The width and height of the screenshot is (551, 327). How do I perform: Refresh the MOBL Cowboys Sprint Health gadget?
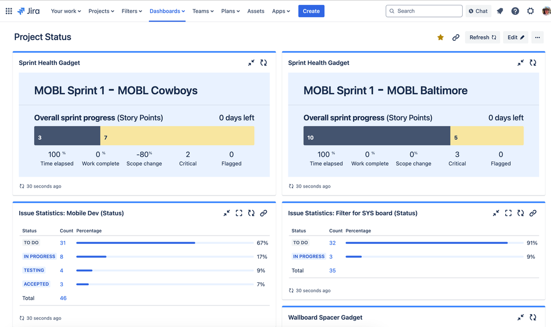pos(264,63)
